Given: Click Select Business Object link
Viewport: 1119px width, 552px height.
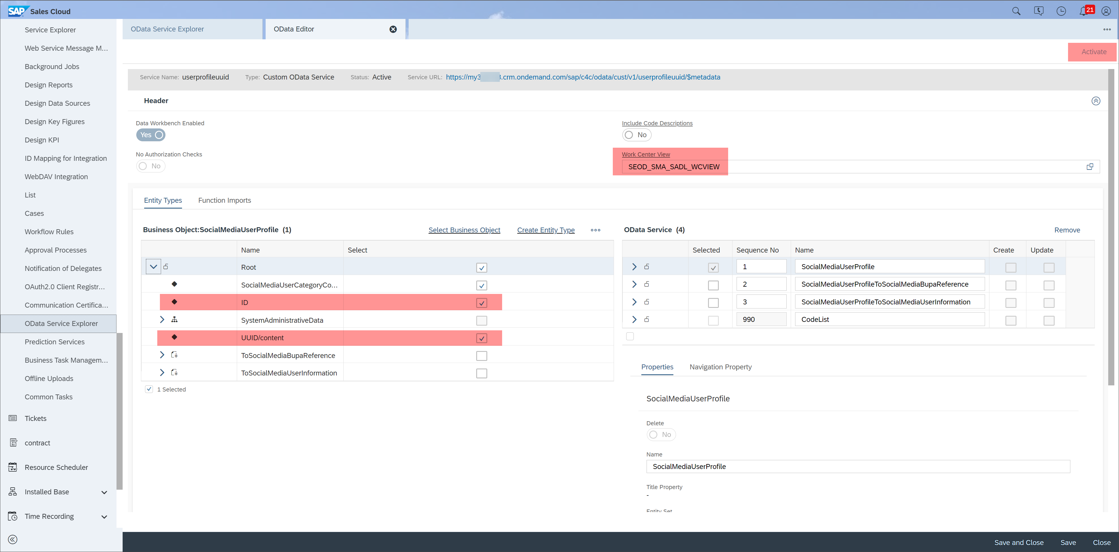Looking at the screenshot, I should [464, 230].
